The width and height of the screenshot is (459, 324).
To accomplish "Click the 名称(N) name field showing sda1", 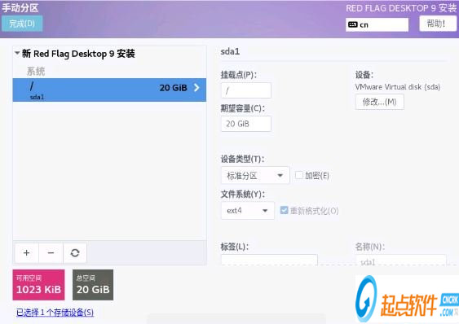I will [x=400, y=260].
